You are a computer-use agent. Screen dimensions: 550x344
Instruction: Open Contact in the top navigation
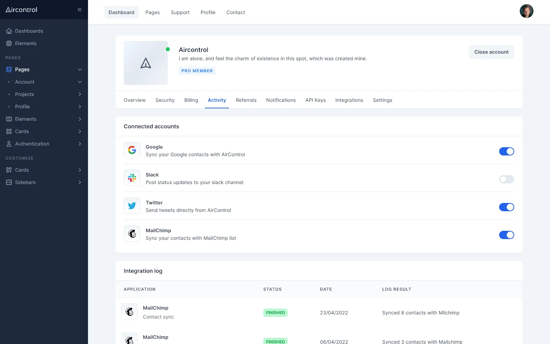[x=236, y=12]
